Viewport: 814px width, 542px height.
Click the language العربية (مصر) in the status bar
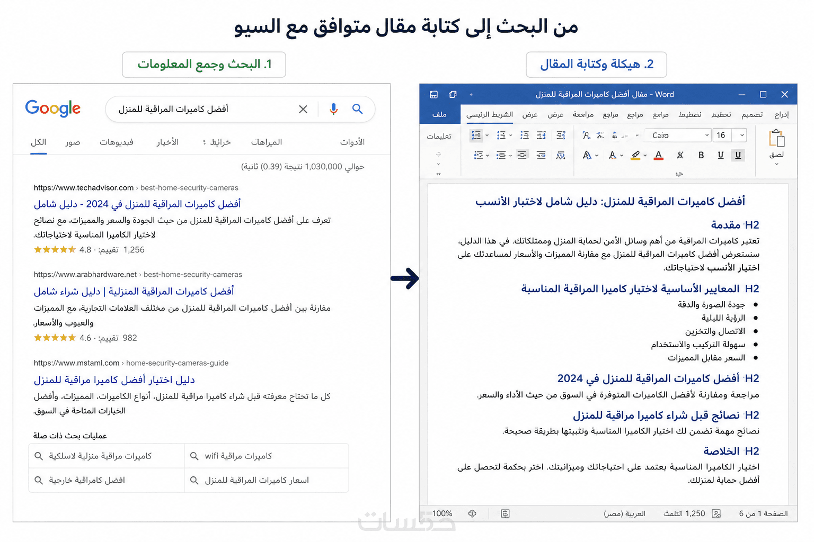pyautogui.click(x=625, y=513)
